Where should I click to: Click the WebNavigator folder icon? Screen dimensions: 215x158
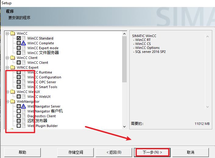(x=12, y=101)
